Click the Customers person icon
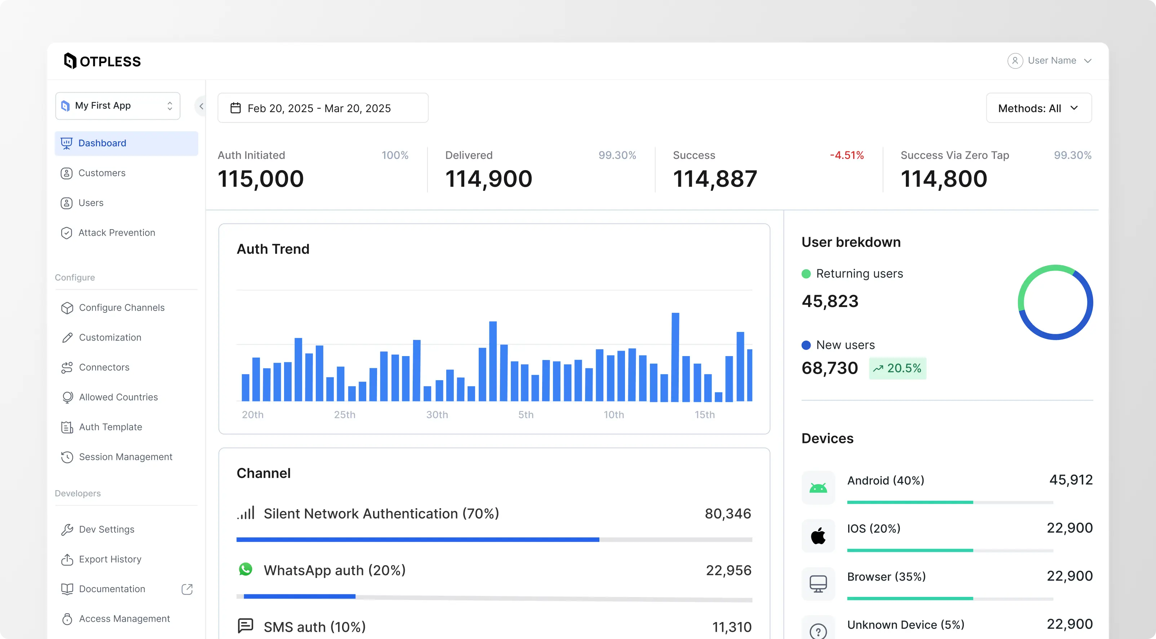The image size is (1156, 639). [x=66, y=173]
